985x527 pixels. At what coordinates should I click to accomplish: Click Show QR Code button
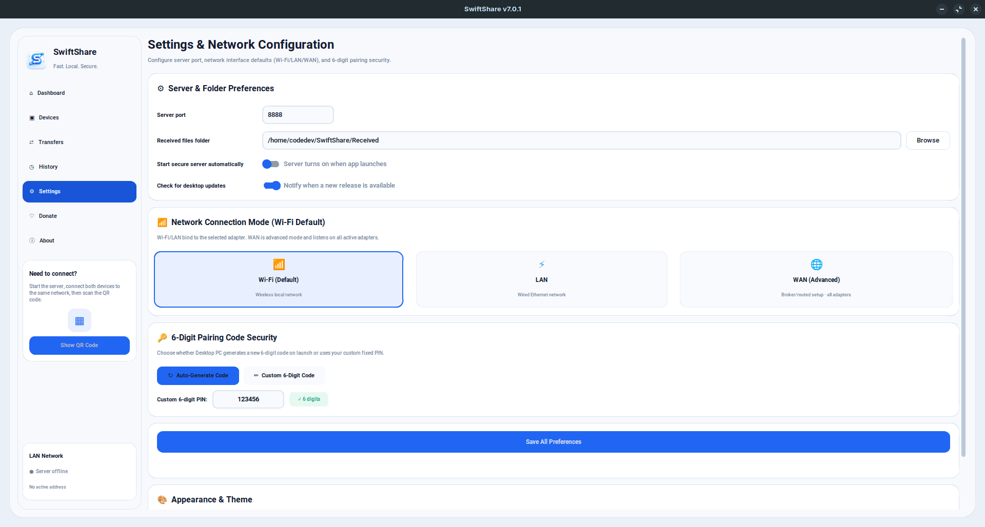coord(80,346)
